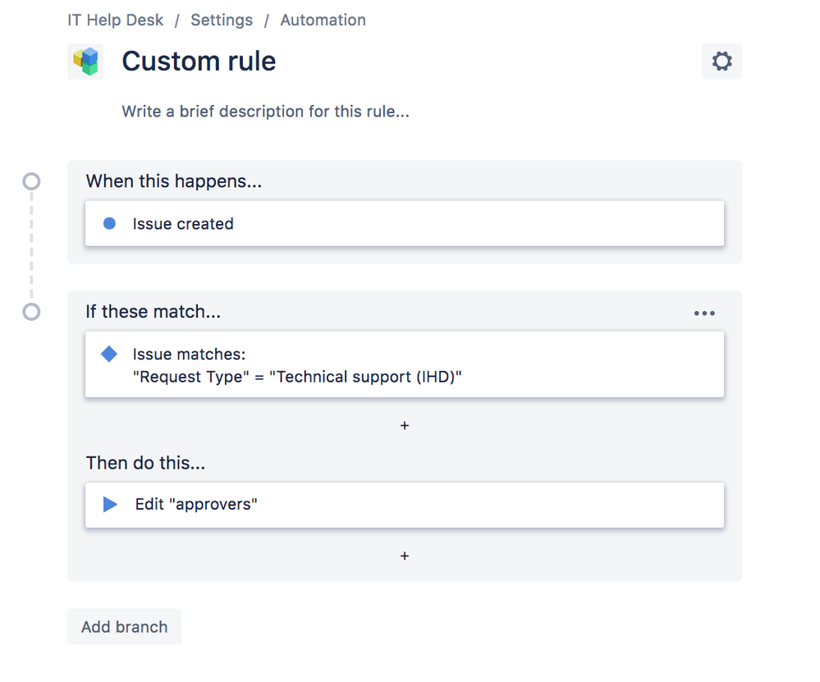This screenshot has height=682, width=820.
Task: Click the rule description placeholder field
Action: click(265, 111)
